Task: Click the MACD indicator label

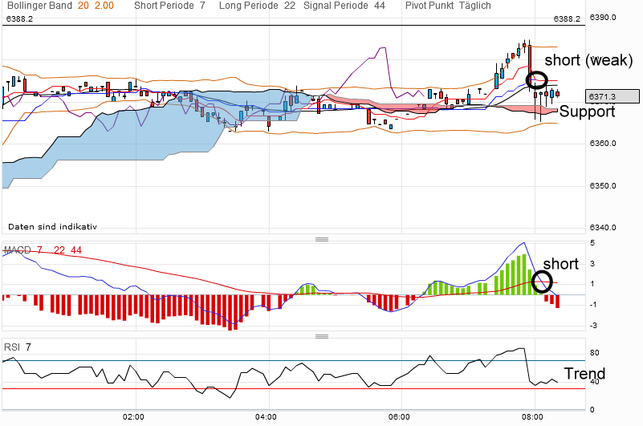Action: point(17,250)
